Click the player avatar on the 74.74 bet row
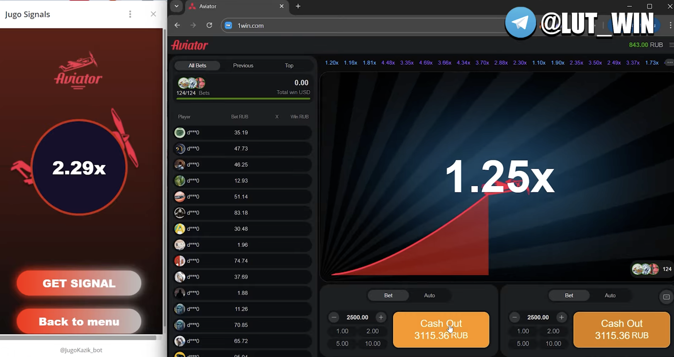 click(180, 261)
